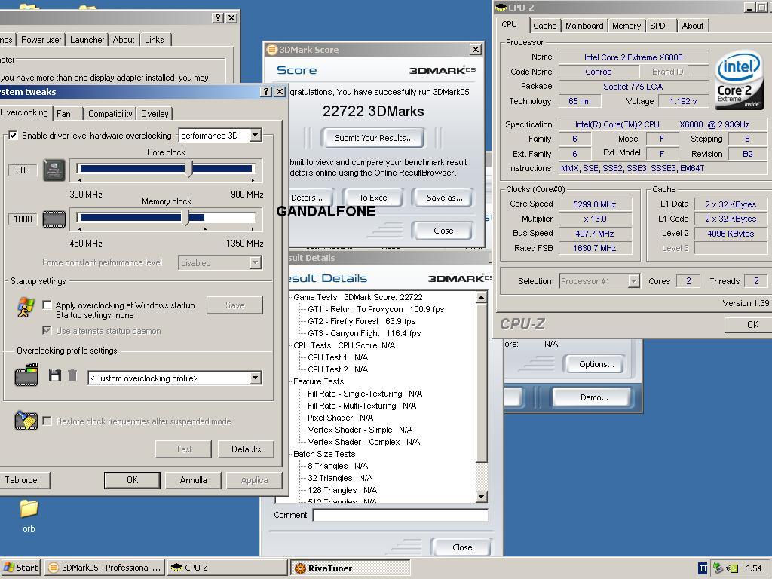The image size is (772, 579).
Task: Open the SPD tab in CPU-Z
Action: 657,26
